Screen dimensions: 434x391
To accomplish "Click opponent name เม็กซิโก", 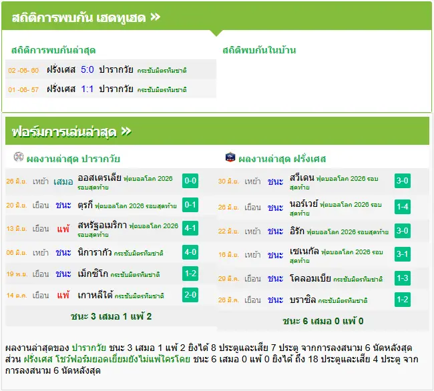I will pyautogui.click(x=93, y=274).
